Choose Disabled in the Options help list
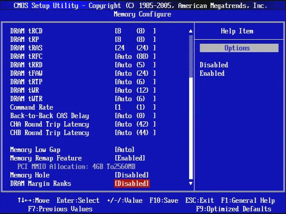This screenshot has height=214, width=286. click(x=214, y=65)
